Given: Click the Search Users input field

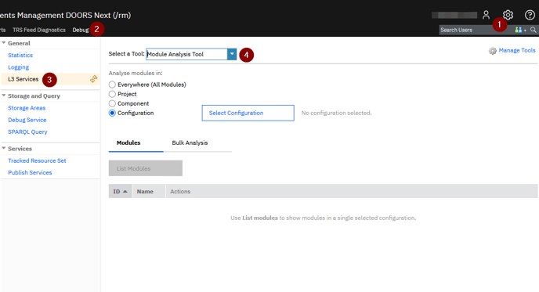Looking at the screenshot, I should (x=476, y=30).
